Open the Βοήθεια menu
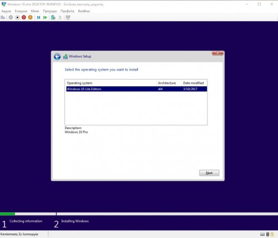The image size is (278, 238). (84, 11)
